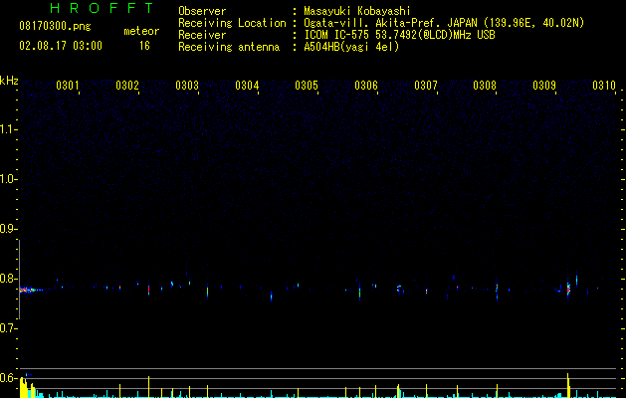Click the timestamp 02.08.17 03:00

coord(61,46)
